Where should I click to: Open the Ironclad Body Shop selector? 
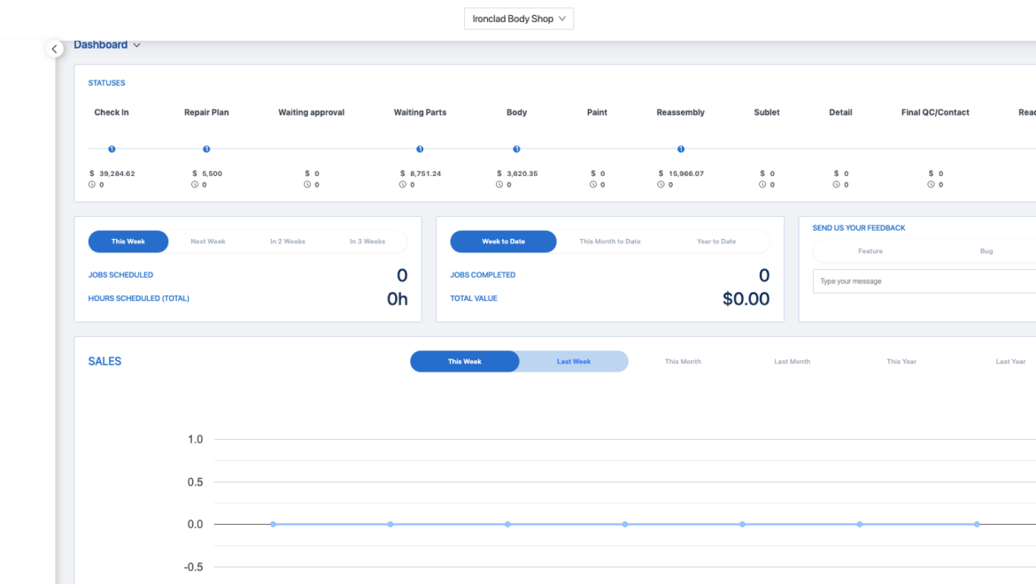coord(519,19)
